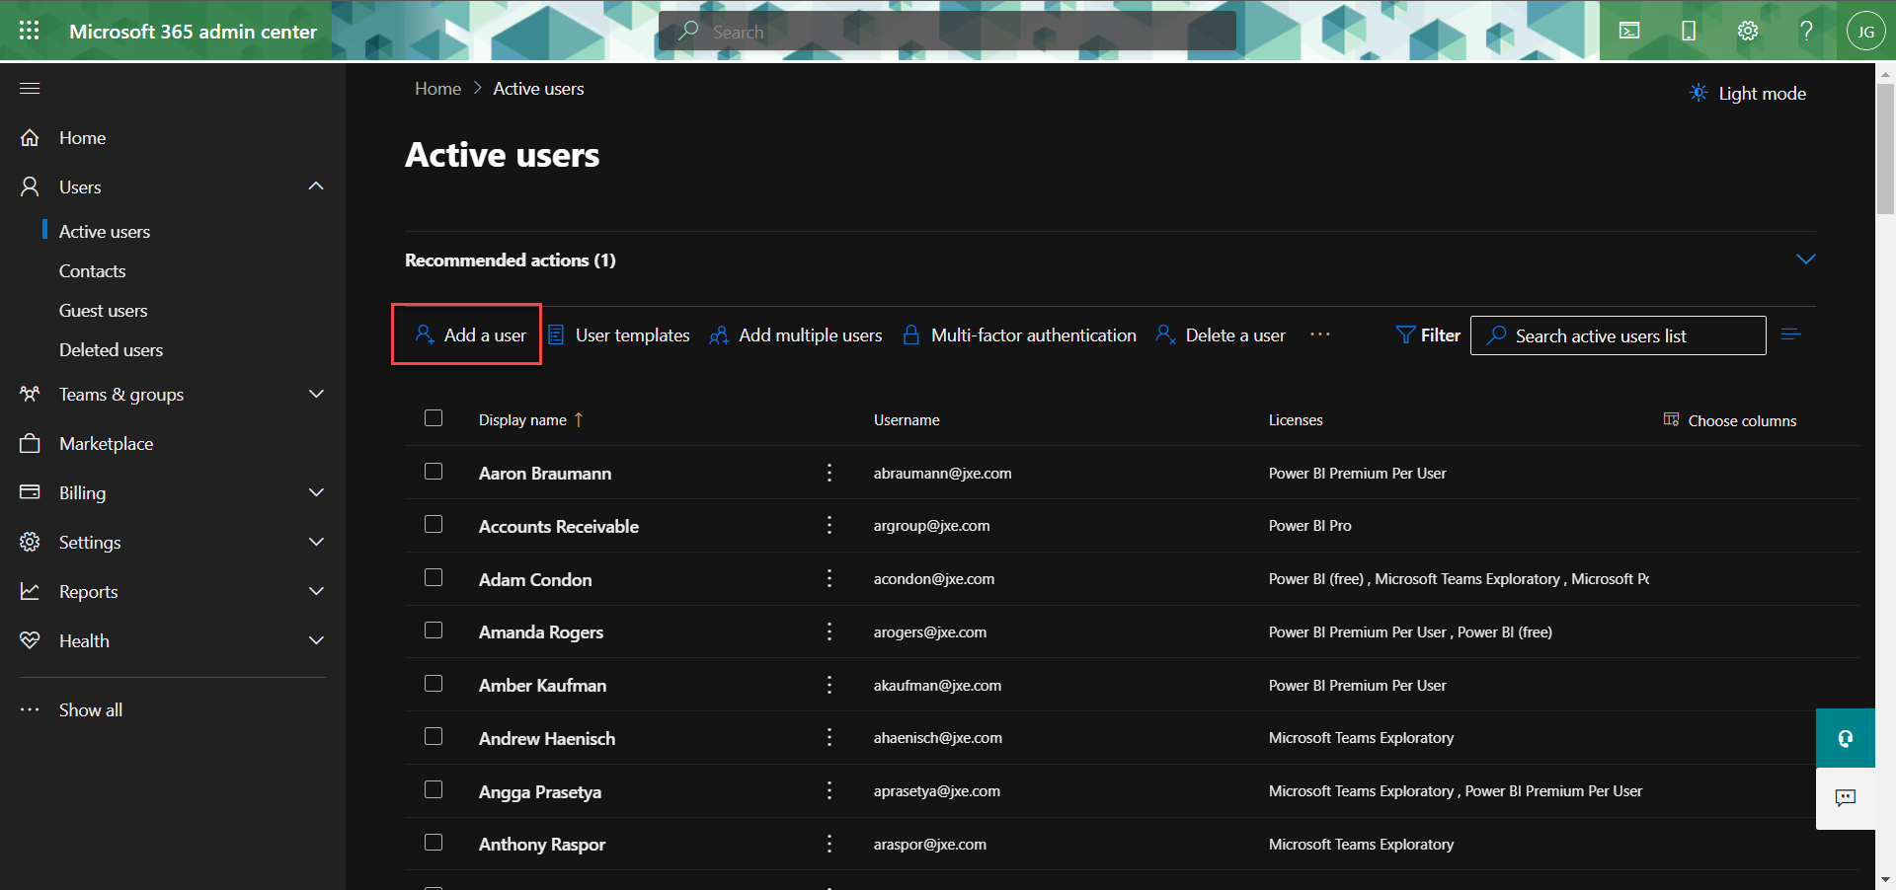Click Delete a user
The height and width of the screenshot is (890, 1896).
coord(1221,335)
